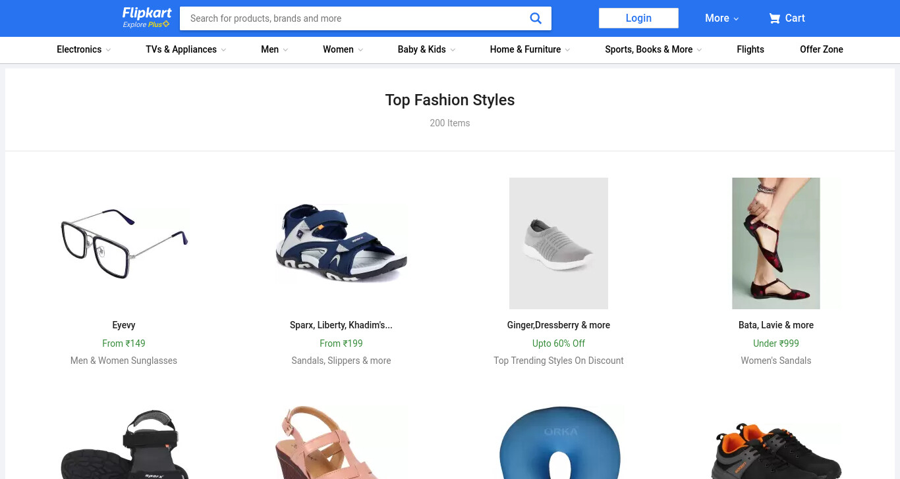Click the Under ₹999 offer text
The width and height of the screenshot is (900, 479).
[x=776, y=343]
